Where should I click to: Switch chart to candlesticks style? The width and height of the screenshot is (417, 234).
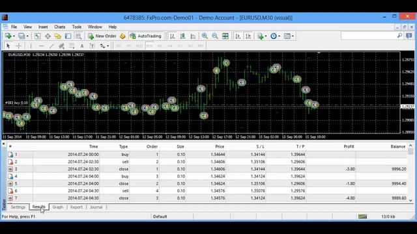(x=182, y=36)
